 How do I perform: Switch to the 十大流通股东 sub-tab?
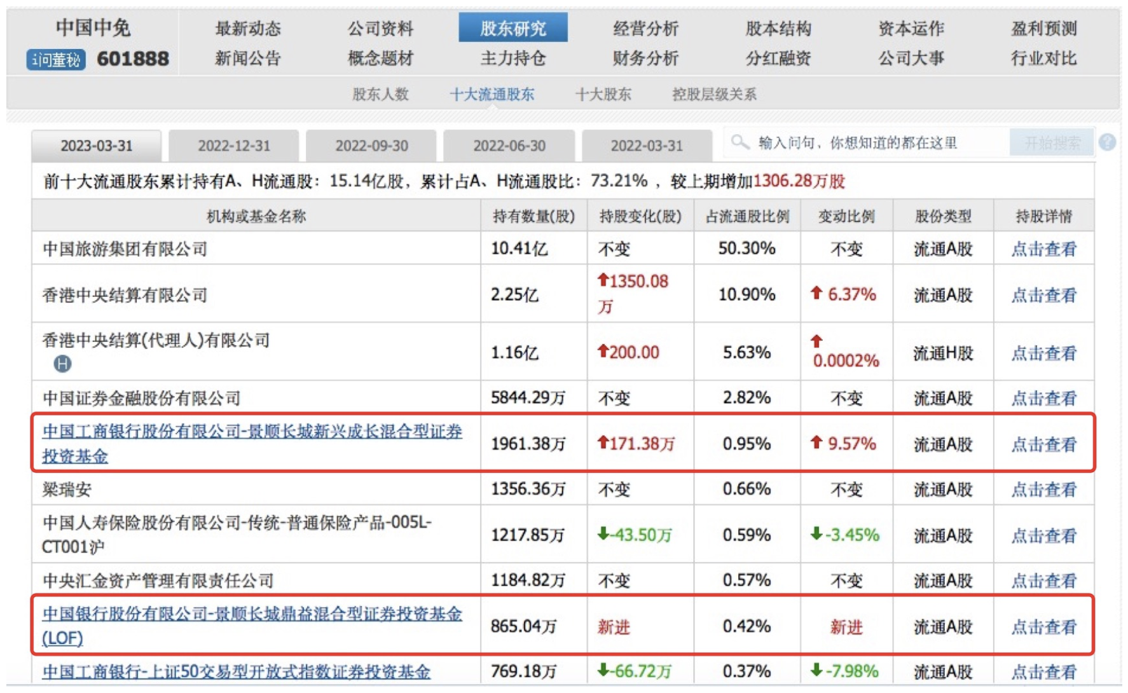[x=492, y=94]
